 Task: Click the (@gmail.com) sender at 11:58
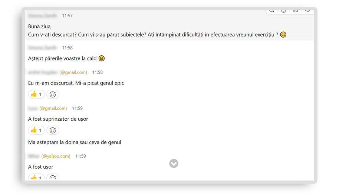pyautogui.click(x=73, y=72)
